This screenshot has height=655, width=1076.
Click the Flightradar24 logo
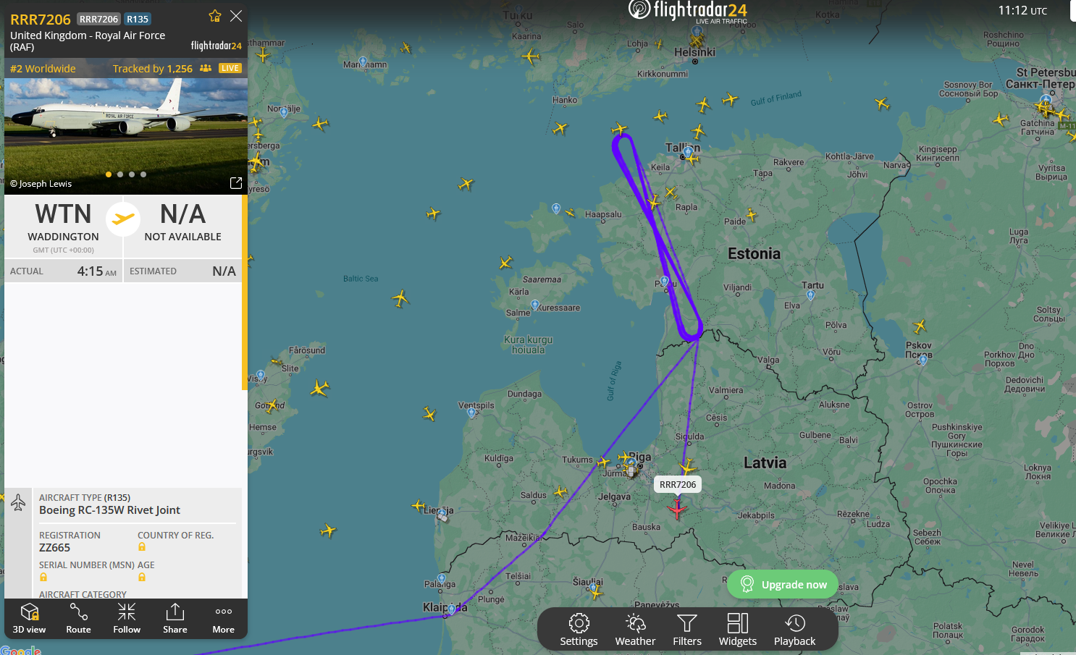tap(688, 11)
